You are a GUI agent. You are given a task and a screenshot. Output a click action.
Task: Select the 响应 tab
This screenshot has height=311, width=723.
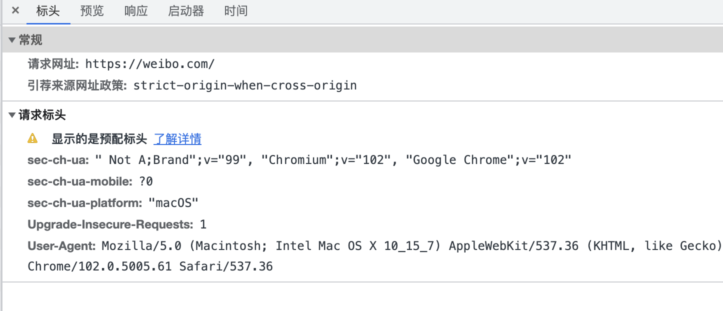point(136,11)
